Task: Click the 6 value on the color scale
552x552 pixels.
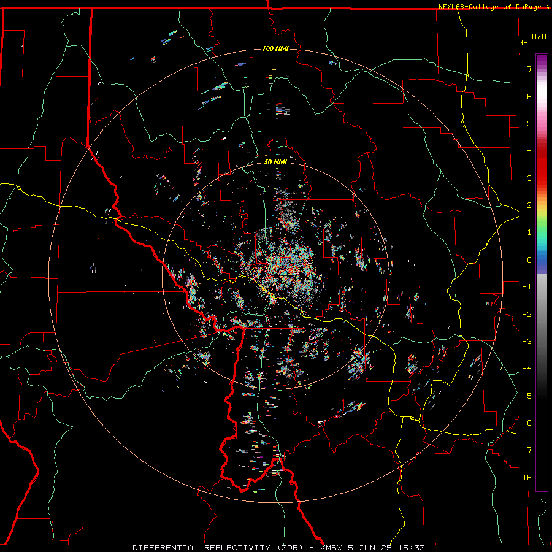Action: click(x=529, y=96)
